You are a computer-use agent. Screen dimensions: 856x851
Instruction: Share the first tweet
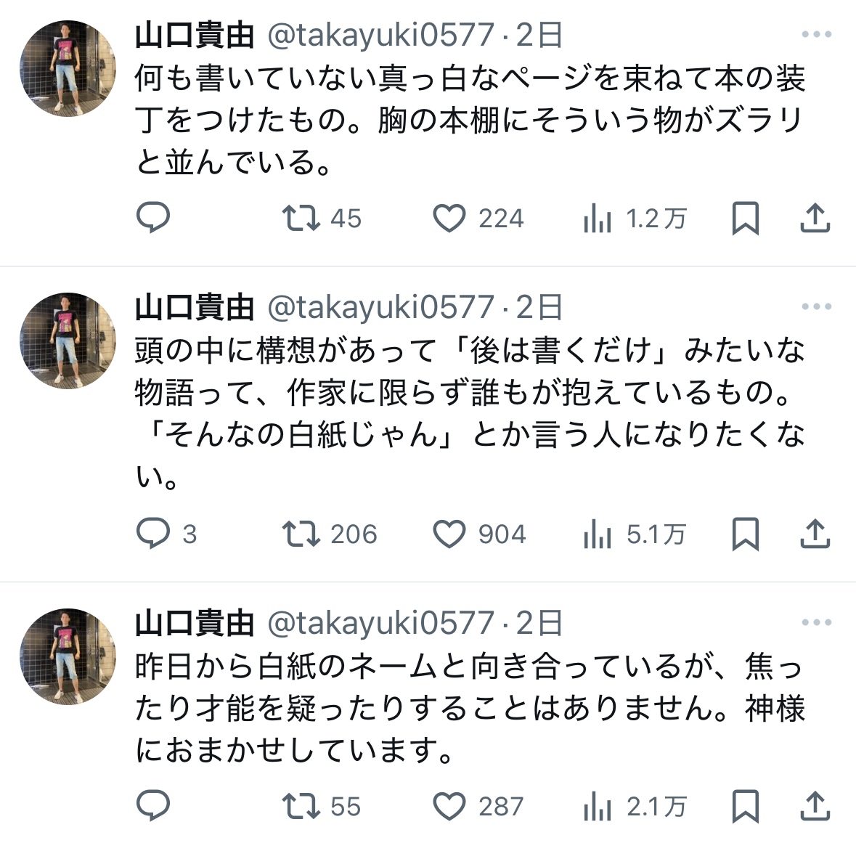pyautogui.click(x=815, y=218)
